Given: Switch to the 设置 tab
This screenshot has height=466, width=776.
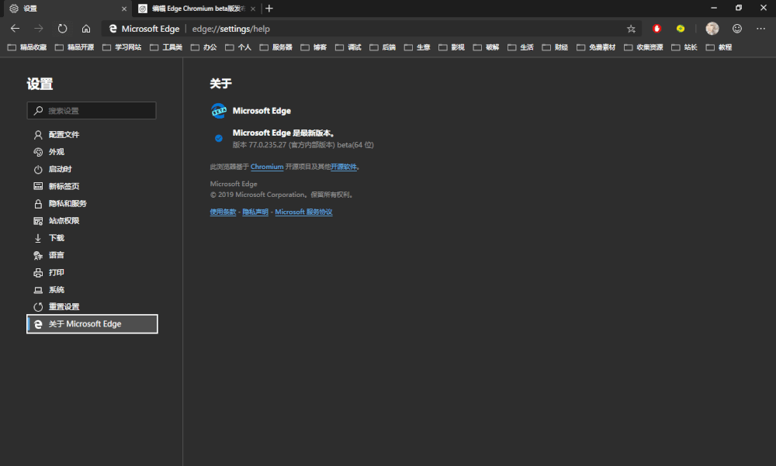Looking at the screenshot, I should 66,9.
